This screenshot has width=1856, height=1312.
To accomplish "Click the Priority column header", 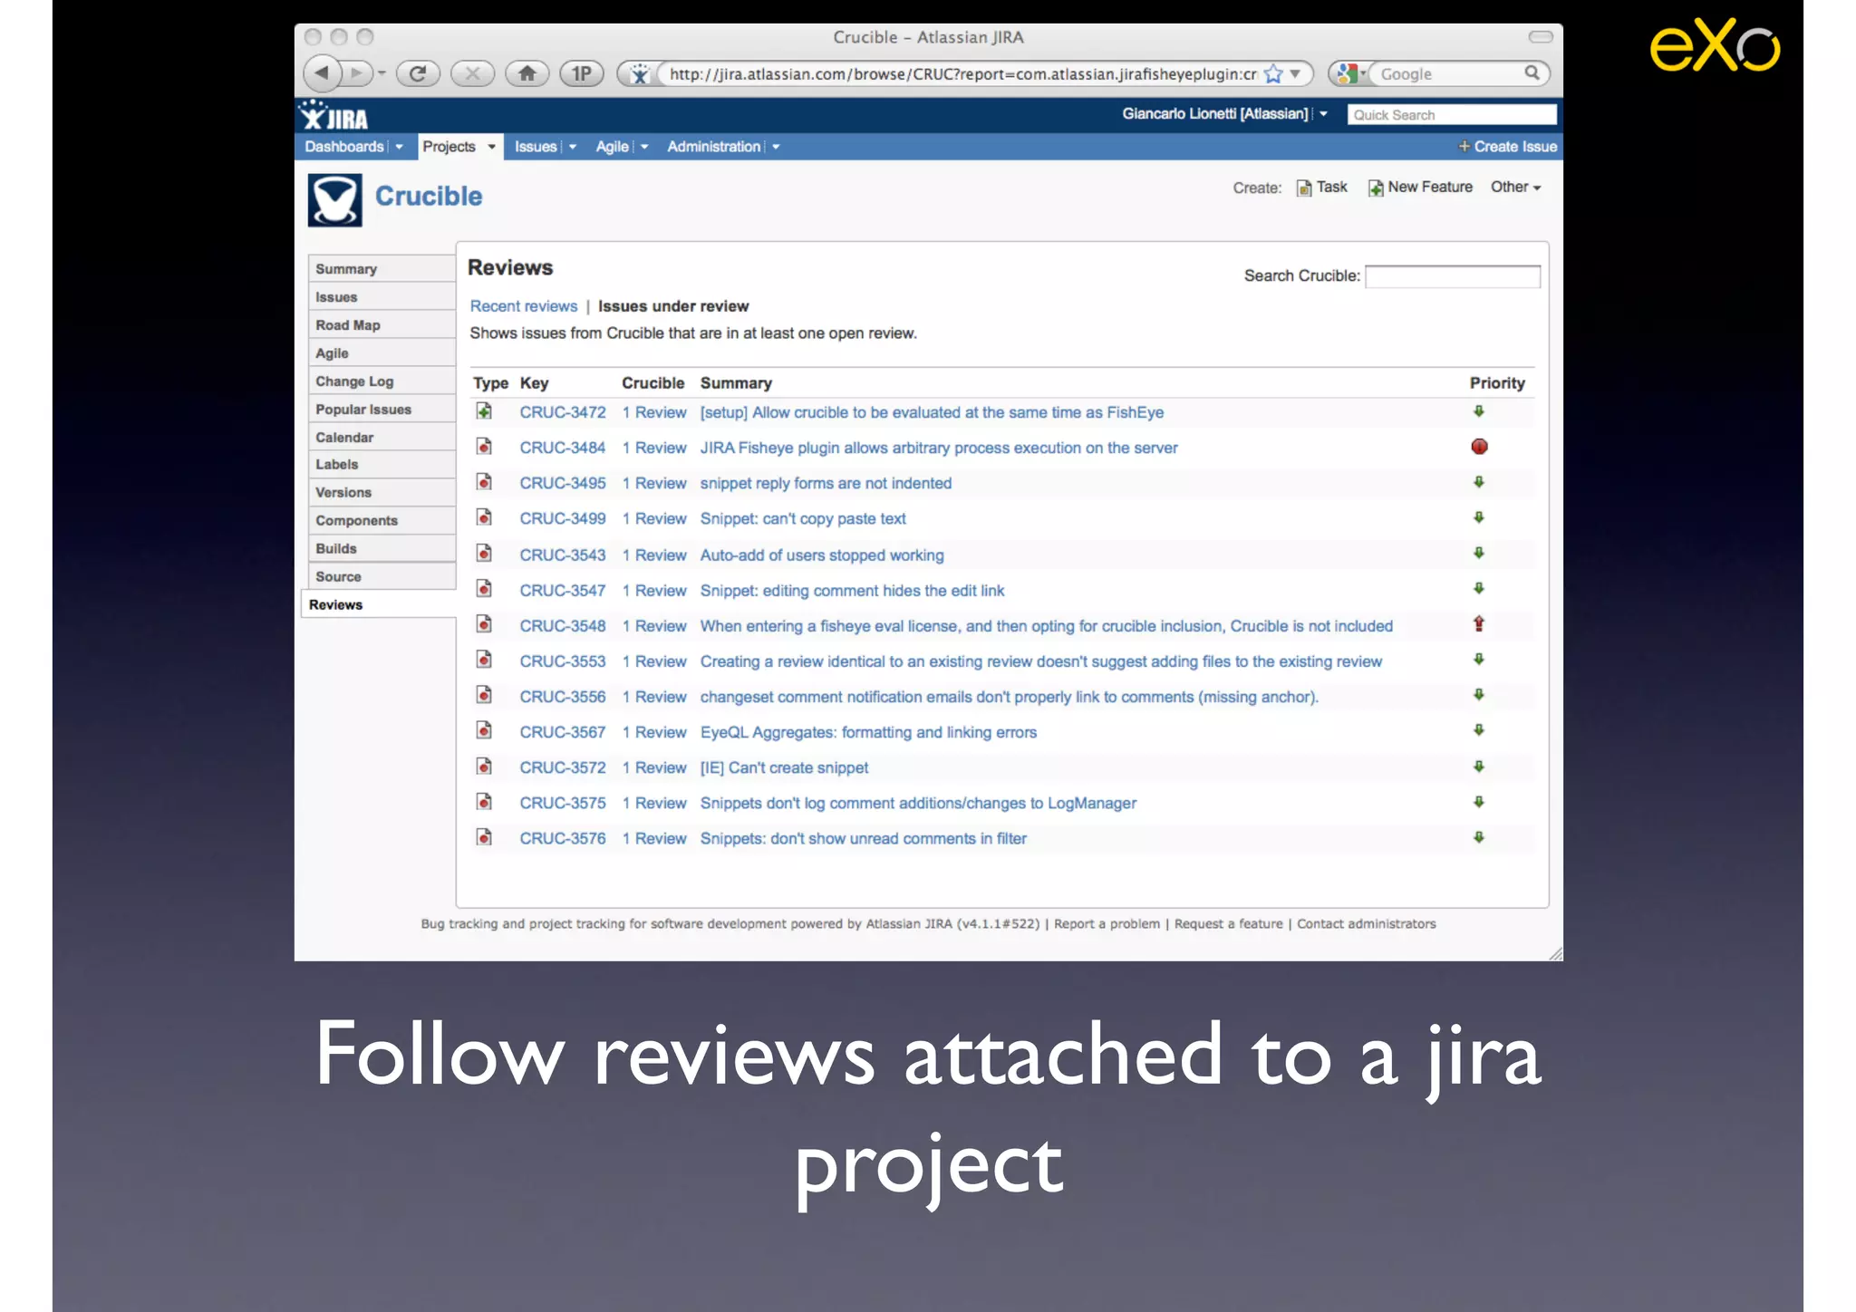I will (x=1497, y=383).
